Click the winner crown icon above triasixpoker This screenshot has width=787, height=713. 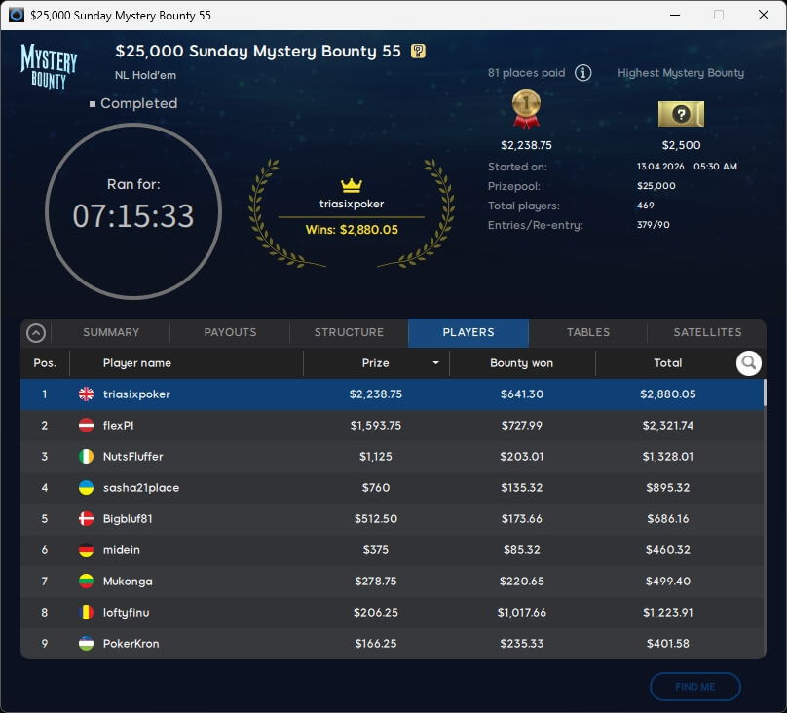(x=352, y=185)
